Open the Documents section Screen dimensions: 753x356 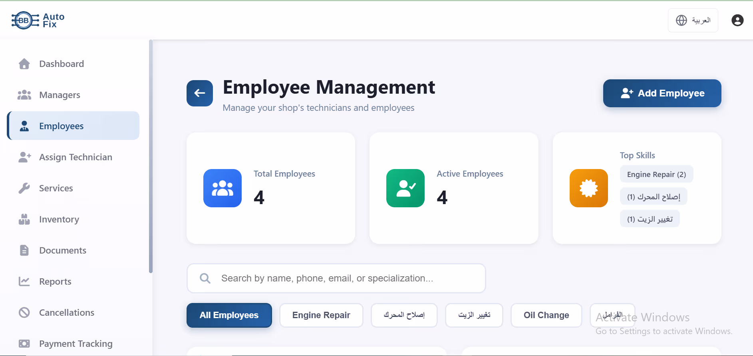tap(73, 250)
